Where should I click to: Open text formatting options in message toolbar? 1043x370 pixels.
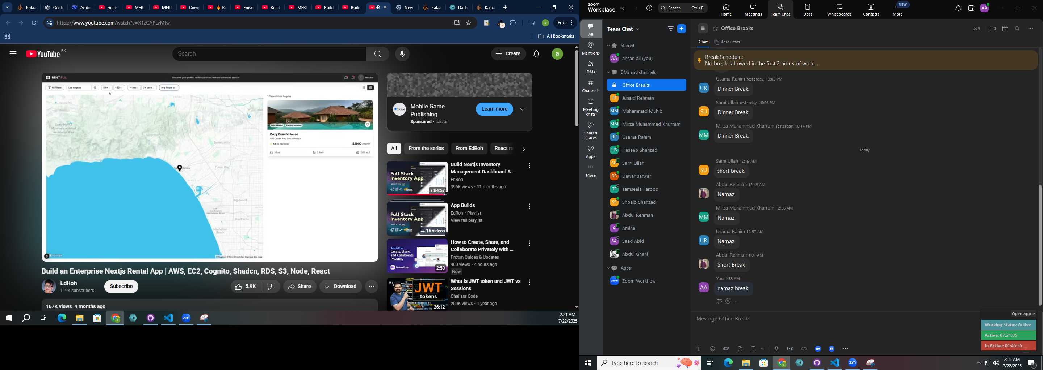[x=699, y=349]
